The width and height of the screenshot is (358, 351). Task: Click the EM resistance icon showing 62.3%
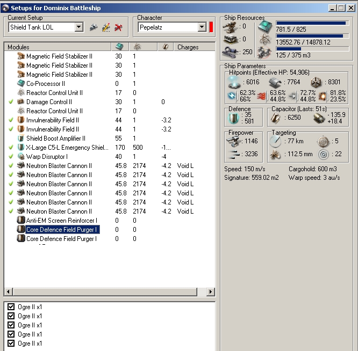(232, 96)
